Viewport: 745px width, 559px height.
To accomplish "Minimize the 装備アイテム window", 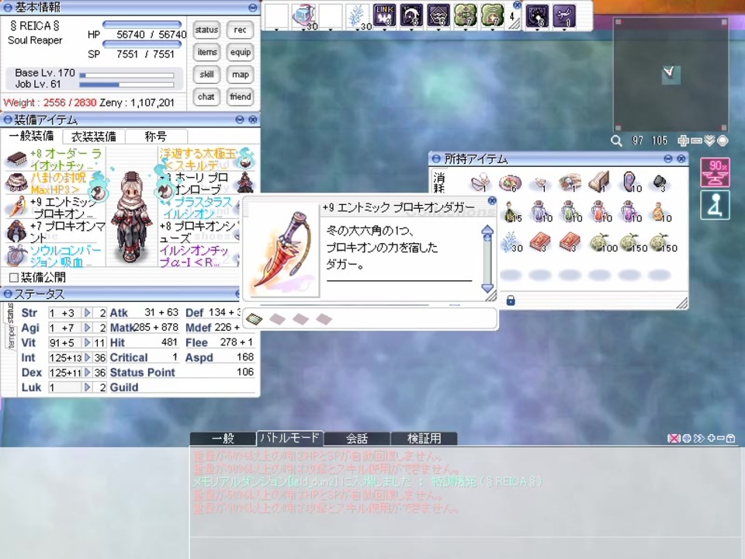I will 240,120.
